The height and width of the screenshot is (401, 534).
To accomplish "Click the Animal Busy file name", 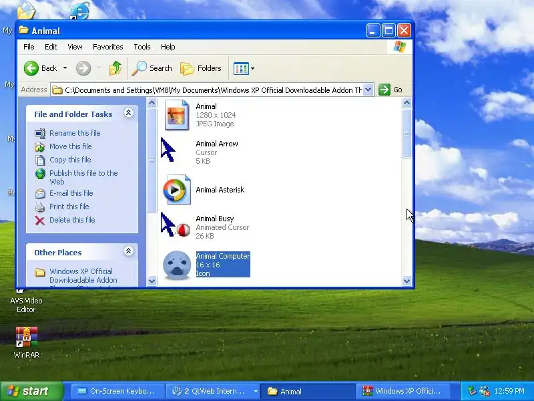I will pyautogui.click(x=214, y=219).
